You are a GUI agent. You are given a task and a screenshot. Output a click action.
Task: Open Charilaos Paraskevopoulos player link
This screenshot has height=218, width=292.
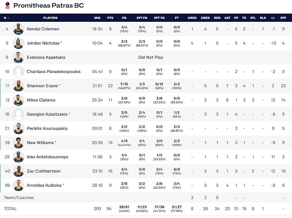tap(54, 71)
